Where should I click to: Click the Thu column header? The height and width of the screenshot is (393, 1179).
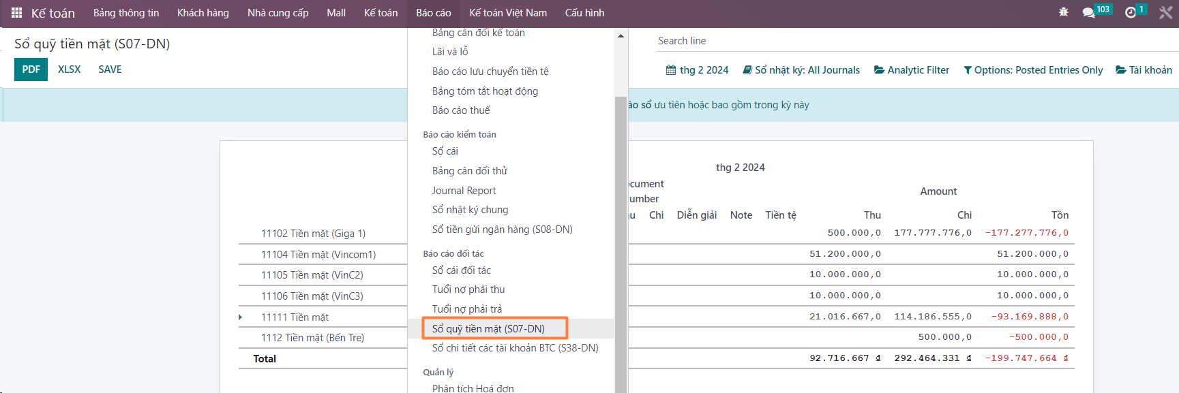pos(872,215)
